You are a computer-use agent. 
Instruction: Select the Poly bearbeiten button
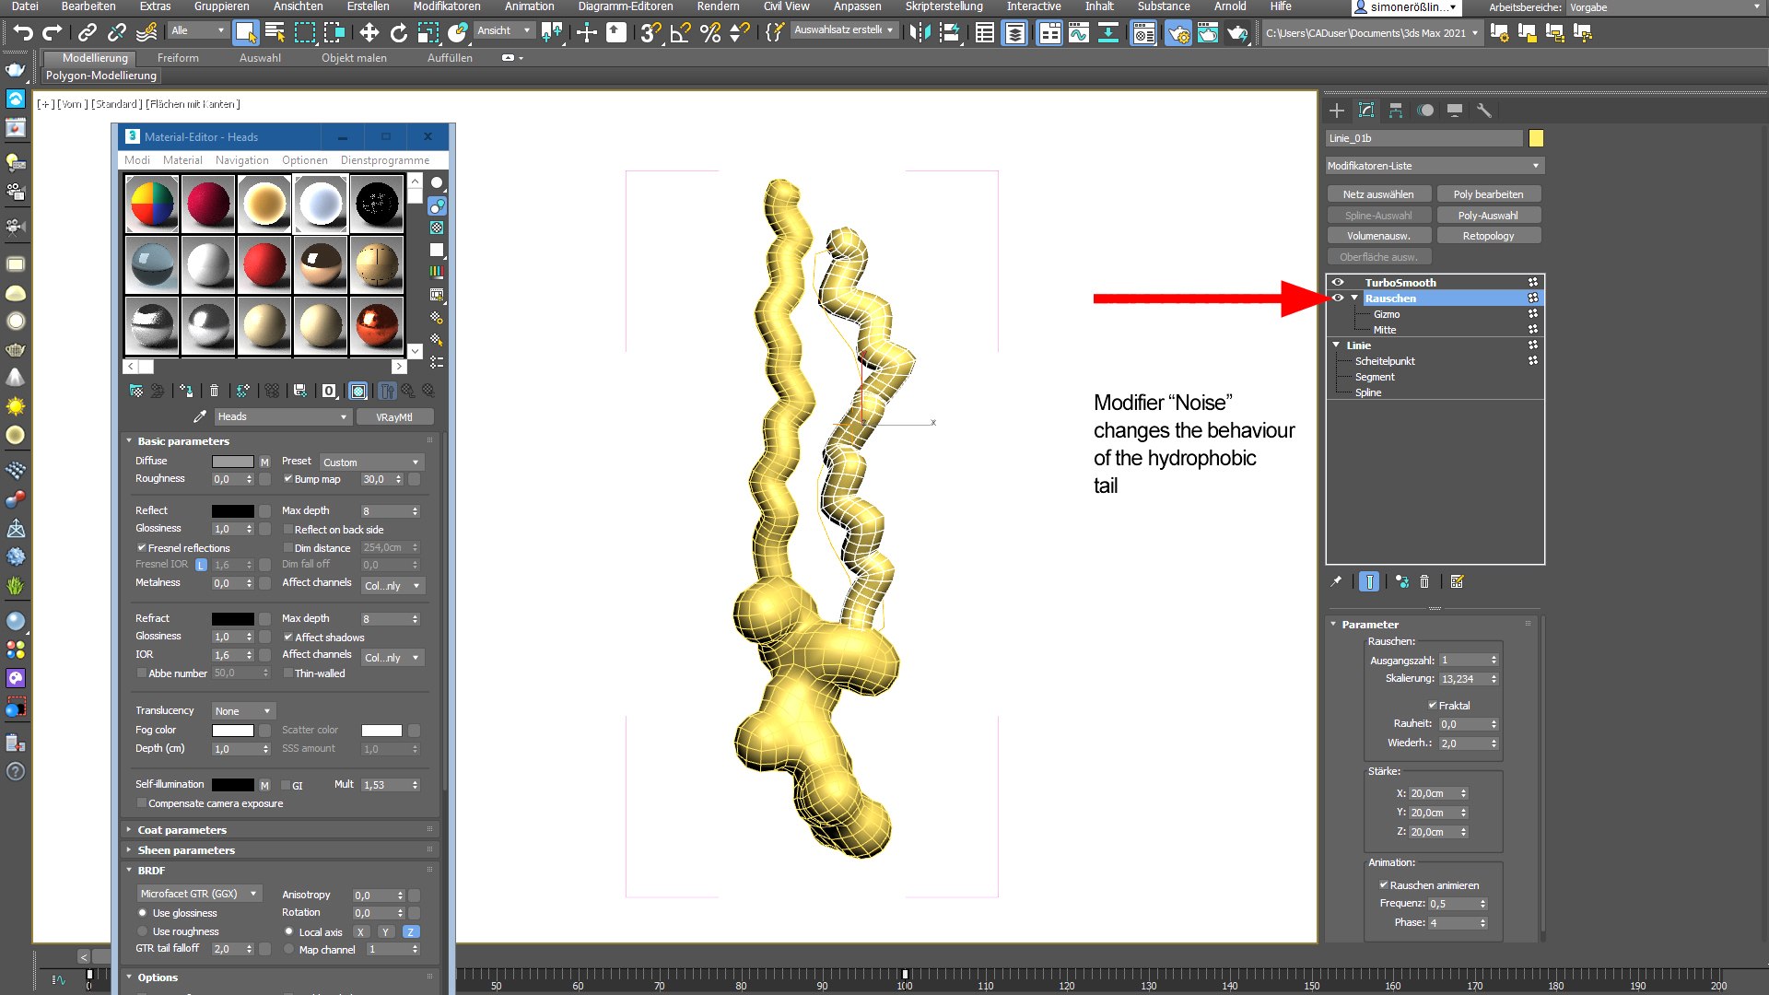click(x=1488, y=193)
